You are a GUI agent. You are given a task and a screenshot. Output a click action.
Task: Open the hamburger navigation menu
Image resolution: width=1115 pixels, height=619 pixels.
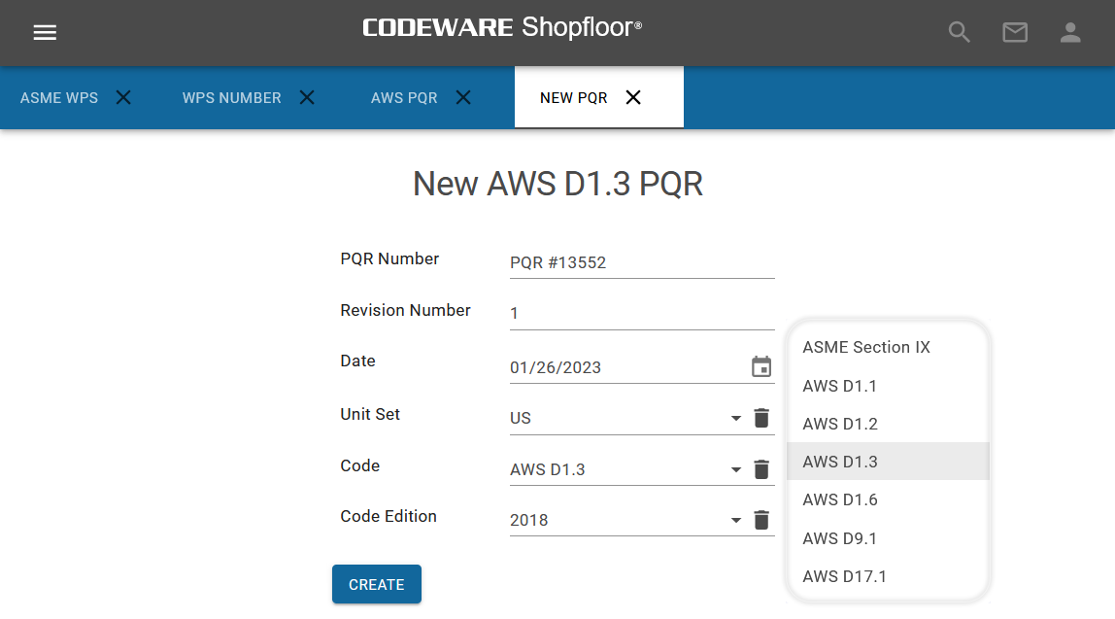[x=45, y=32]
